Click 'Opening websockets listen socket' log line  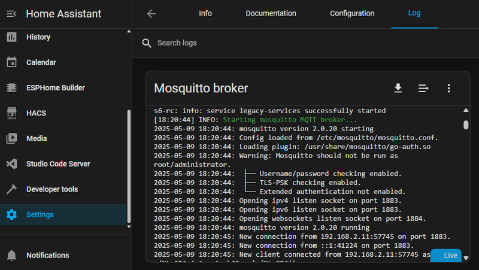(290, 219)
